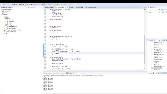
Task: Click in the Task List Find field
Action: [x=153, y=12]
